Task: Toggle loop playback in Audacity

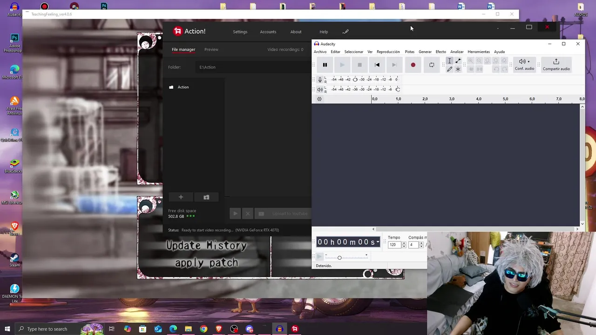Action: click(x=432, y=65)
